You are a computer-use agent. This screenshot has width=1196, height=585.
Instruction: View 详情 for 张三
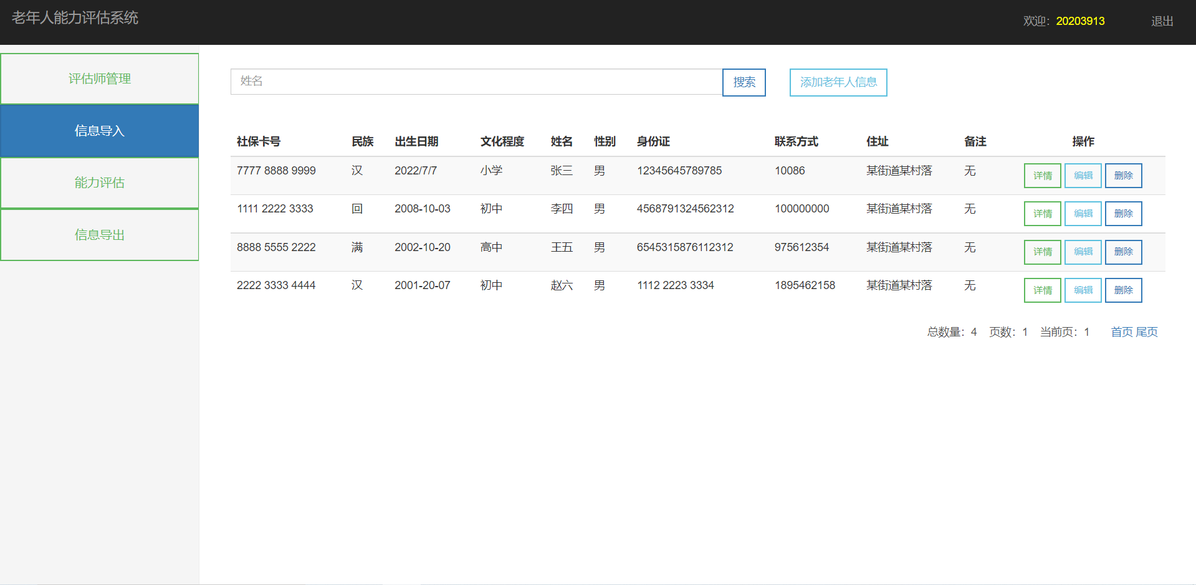pyautogui.click(x=1043, y=176)
